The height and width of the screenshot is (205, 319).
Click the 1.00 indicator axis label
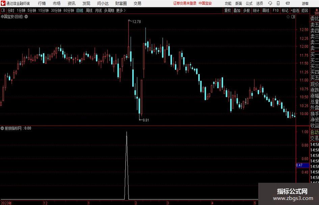[x=305, y=132]
